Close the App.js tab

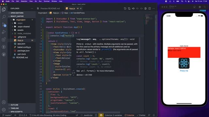(81, 8)
